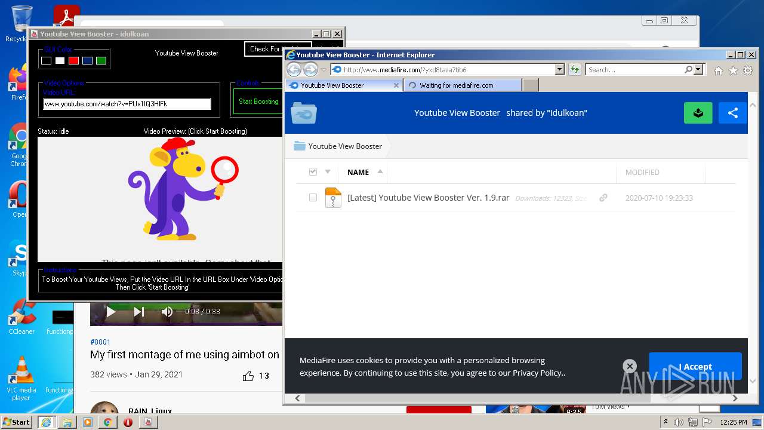Image resolution: width=764 pixels, height=430 pixels.
Task: Select green GUI color swatch
Action: click(101, 60)
